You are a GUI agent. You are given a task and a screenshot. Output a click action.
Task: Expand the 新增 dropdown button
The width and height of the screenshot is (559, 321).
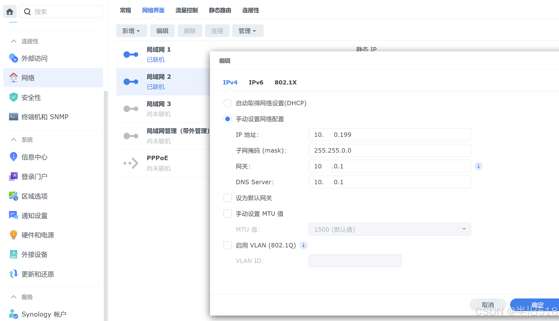(x=131, y=31)
